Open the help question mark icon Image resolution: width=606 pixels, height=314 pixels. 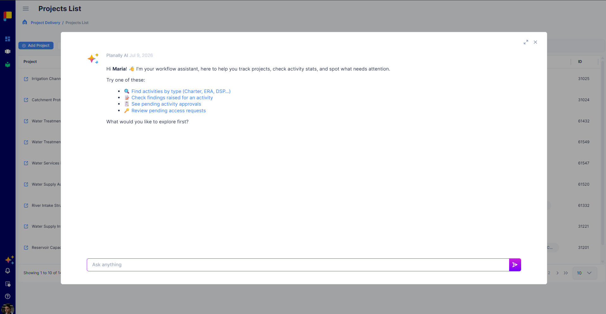coord(8,296)
